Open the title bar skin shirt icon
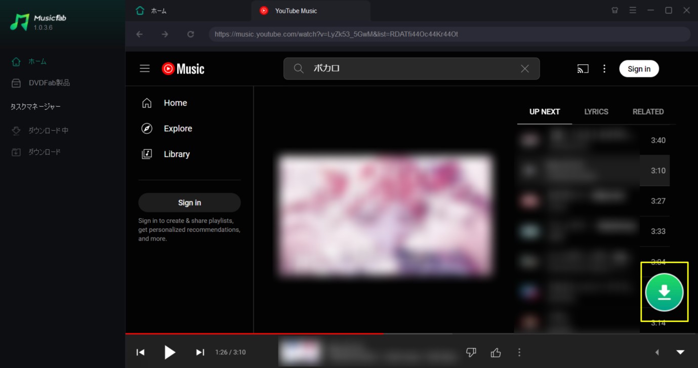This screenshot has width=698, height=368. coord(615,10)
